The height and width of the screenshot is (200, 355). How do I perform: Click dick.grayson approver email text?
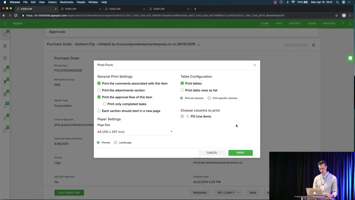(x=74, y=125)
